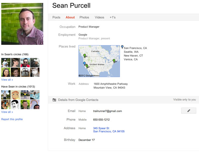Open the man with sunglasses avatar in Sean's circles
The image size is (199, 152).
[x=25, y=63]
